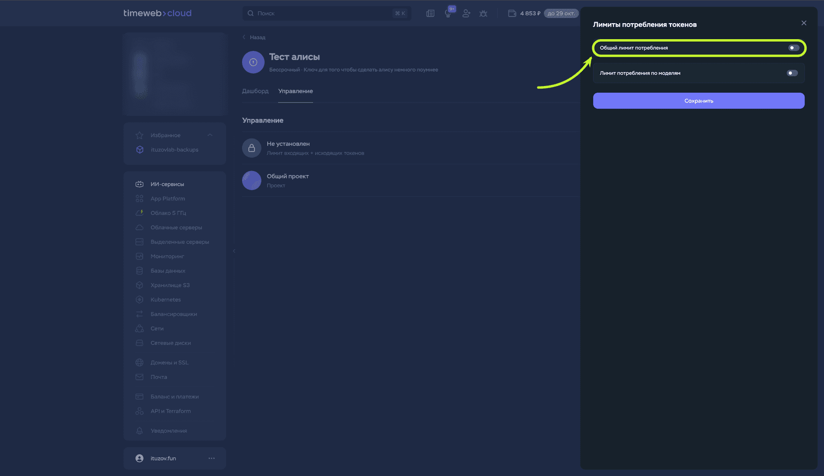Image resolution: width=824 pixels, height=476 pixels.
Task: Select the "Управление" tab
Action: coord(296,91)
